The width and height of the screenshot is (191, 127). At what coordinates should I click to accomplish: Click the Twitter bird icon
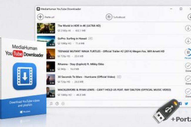pyautogui.click(x=186, y=104)
